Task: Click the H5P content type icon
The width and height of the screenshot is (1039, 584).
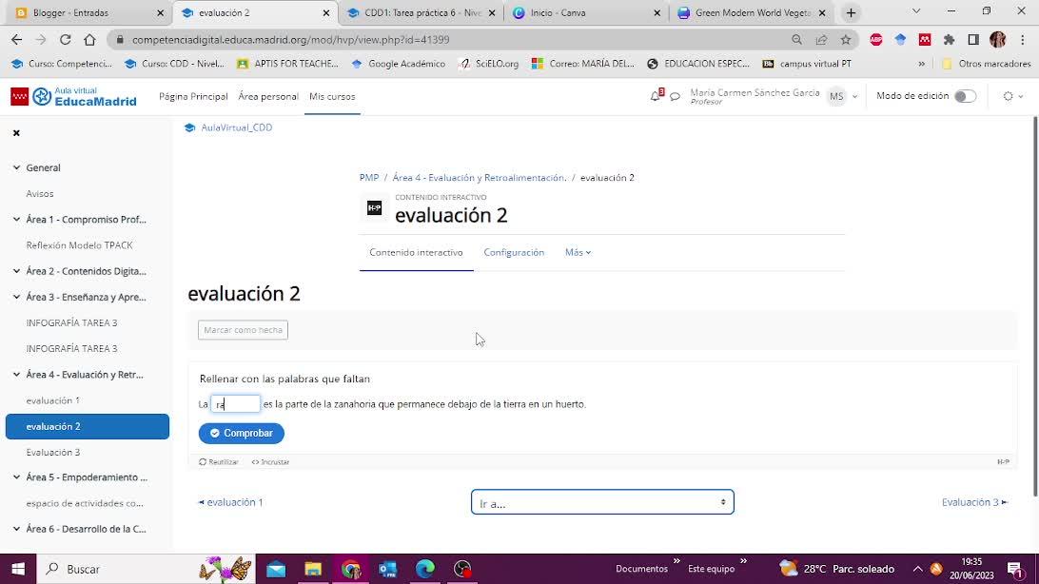Action: click(x=374, y=208)
